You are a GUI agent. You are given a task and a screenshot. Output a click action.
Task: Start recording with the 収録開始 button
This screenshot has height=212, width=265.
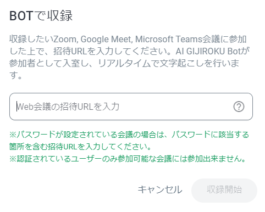[x=224, y=190]
